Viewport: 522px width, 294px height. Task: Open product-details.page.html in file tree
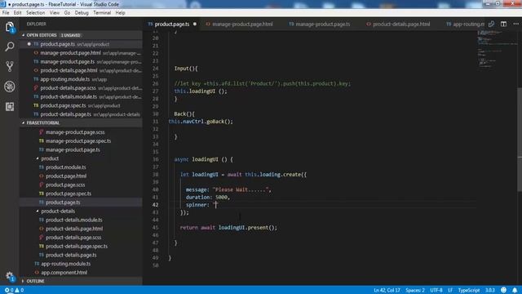pyautogui.click(x=81, y=229)
